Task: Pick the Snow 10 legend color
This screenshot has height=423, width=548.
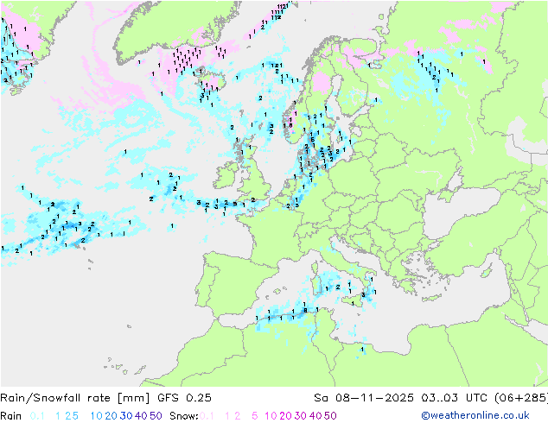Action: pyautogui.click(x=271, y=416)
